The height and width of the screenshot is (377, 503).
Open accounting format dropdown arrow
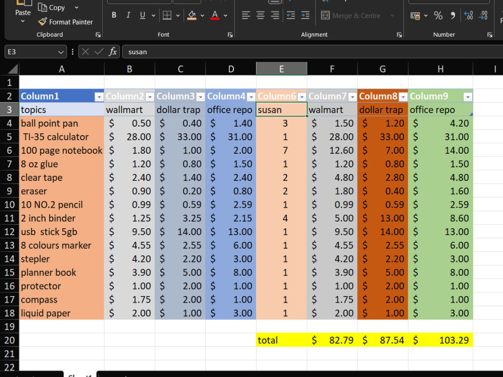426,16
